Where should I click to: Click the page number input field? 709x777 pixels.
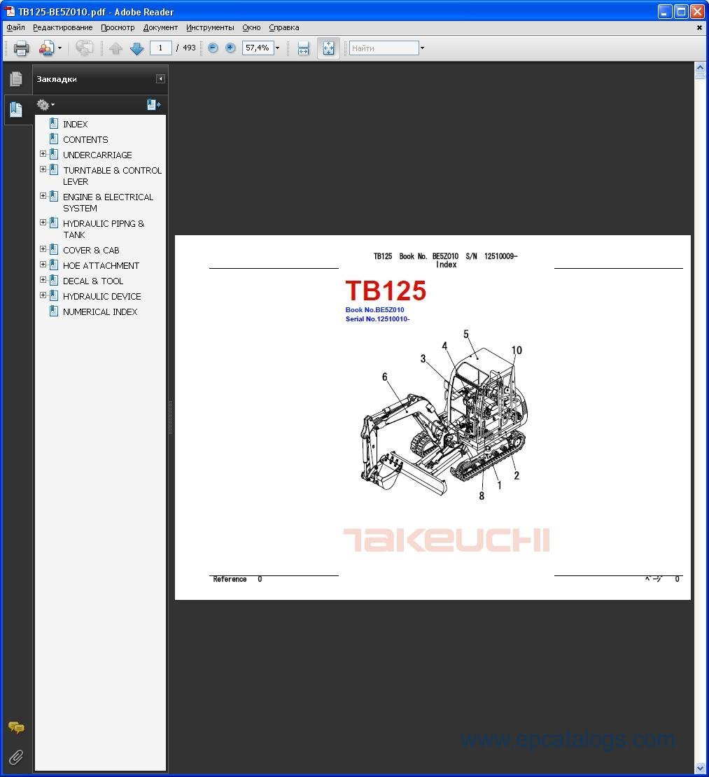[x=160, y=48]
